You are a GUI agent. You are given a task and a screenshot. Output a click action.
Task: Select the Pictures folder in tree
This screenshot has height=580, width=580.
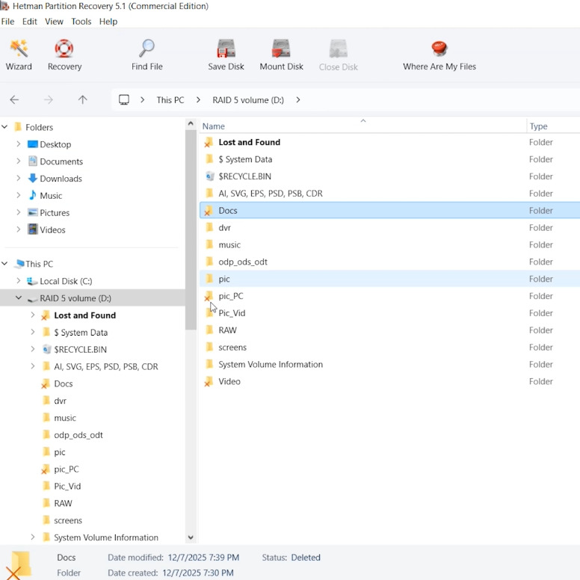[x=55, y=213]
